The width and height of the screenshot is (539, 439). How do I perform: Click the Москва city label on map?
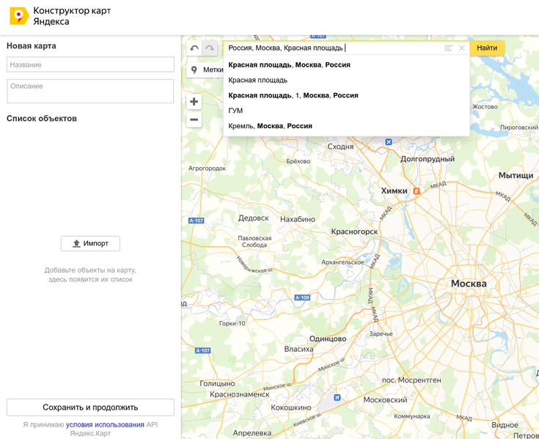469,284
